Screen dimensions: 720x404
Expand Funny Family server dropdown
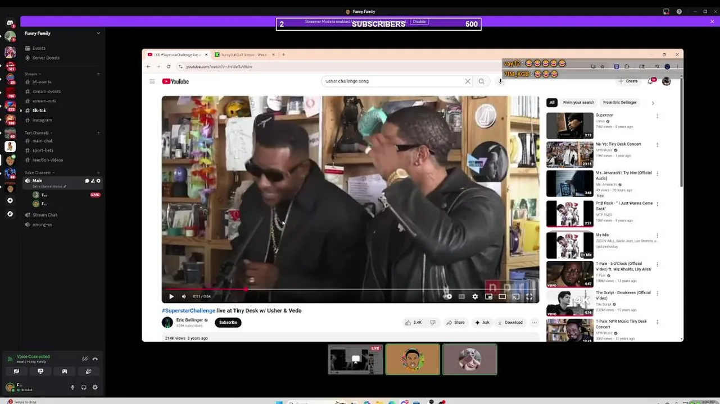[98, 33]
